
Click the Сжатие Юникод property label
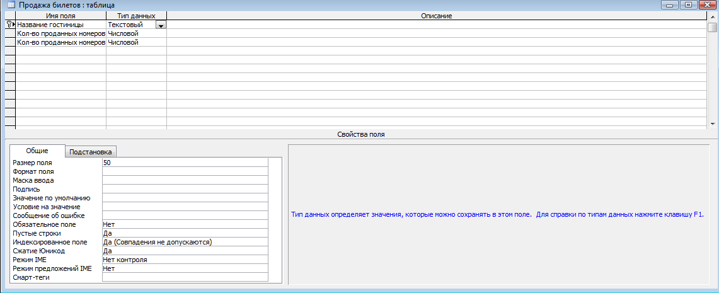(x=38, y=251)
